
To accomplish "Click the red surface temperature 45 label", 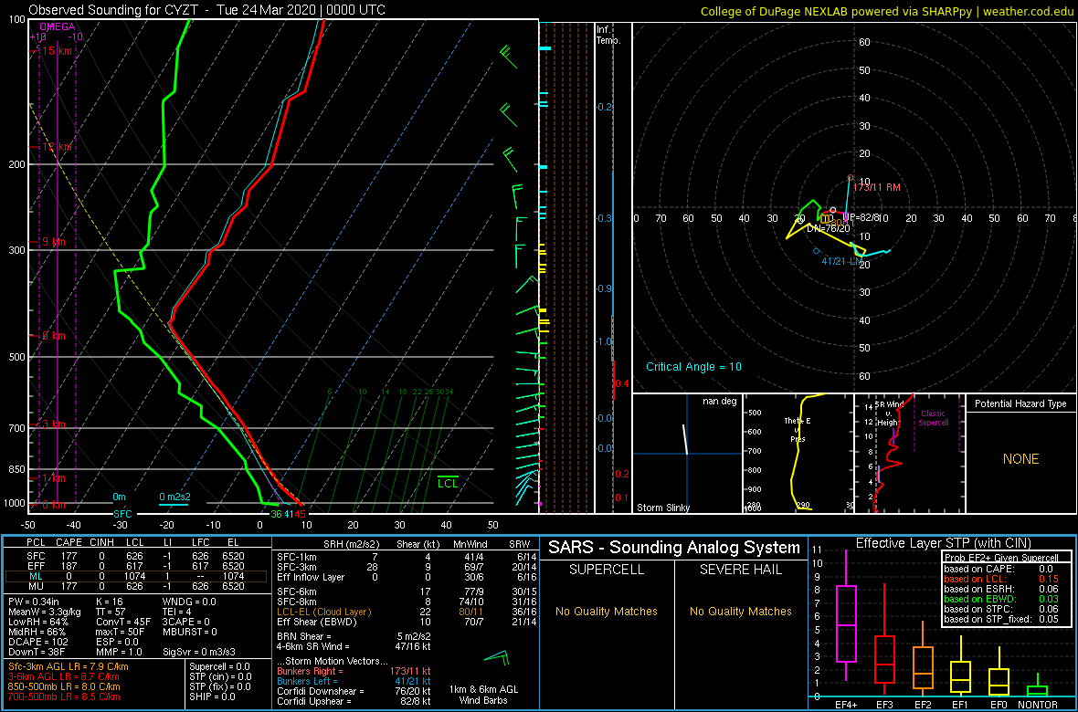I will [x=301, y=513].
